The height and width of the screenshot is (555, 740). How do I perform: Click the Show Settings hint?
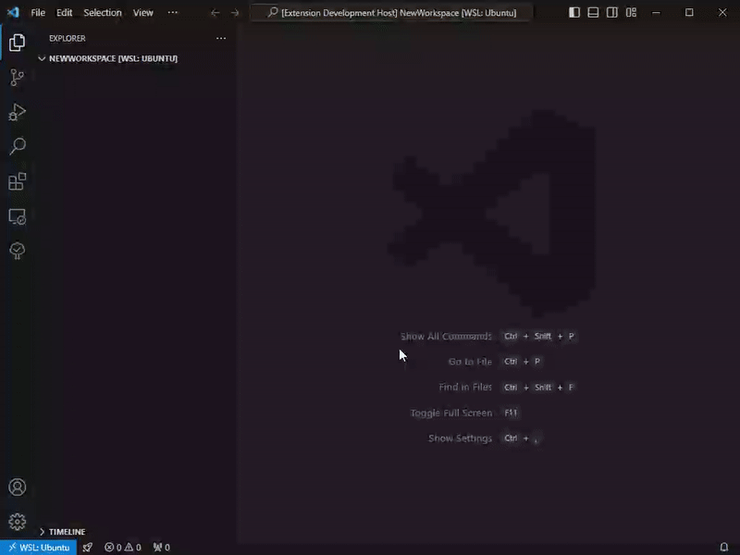(460, 438)
